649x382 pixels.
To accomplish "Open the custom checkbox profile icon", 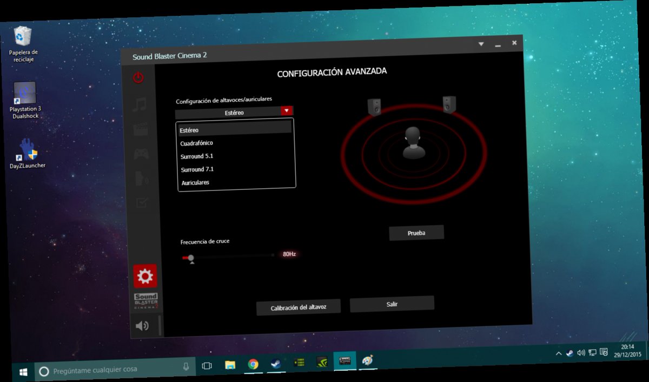I will (x=142, y=202).
